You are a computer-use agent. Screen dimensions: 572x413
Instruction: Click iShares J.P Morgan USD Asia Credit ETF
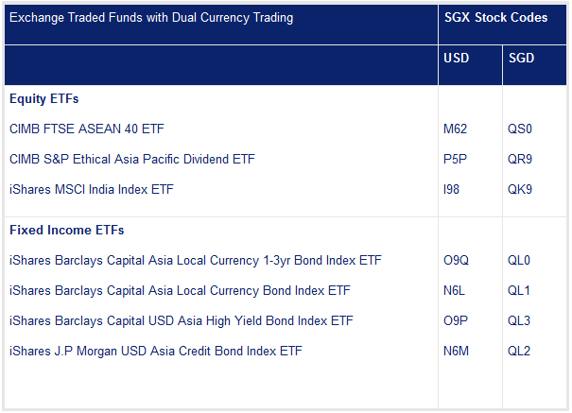click(x=156, y=351)
